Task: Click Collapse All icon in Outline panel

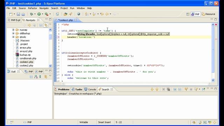Action: pos(31,77)
